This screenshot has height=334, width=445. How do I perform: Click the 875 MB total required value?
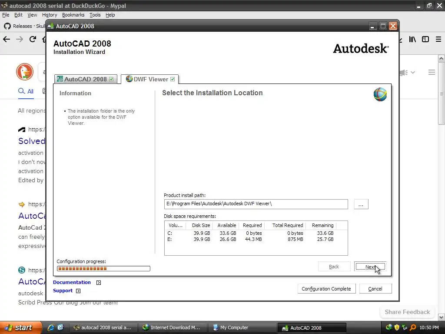coord(295,240)
